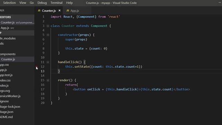This screenshot has width=222, height=125.
Task: Click the closing button tag on line 17
Action: pyautogui.click(x=182, y=89)
